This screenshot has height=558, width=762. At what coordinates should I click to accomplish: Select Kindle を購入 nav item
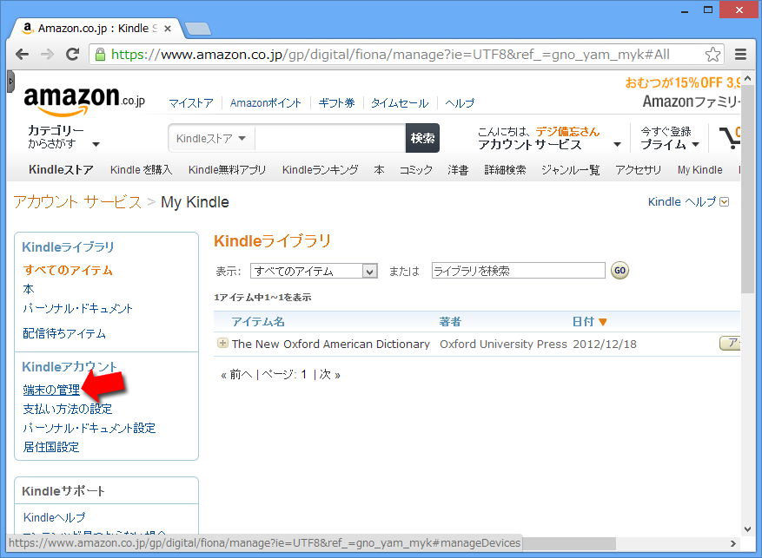pyautogui.click(x=141, y=169)
